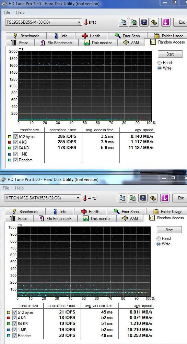Click the floppy save icon in bottom window
The height and width of the screenshot is (344, 187).
pos(143,198)
